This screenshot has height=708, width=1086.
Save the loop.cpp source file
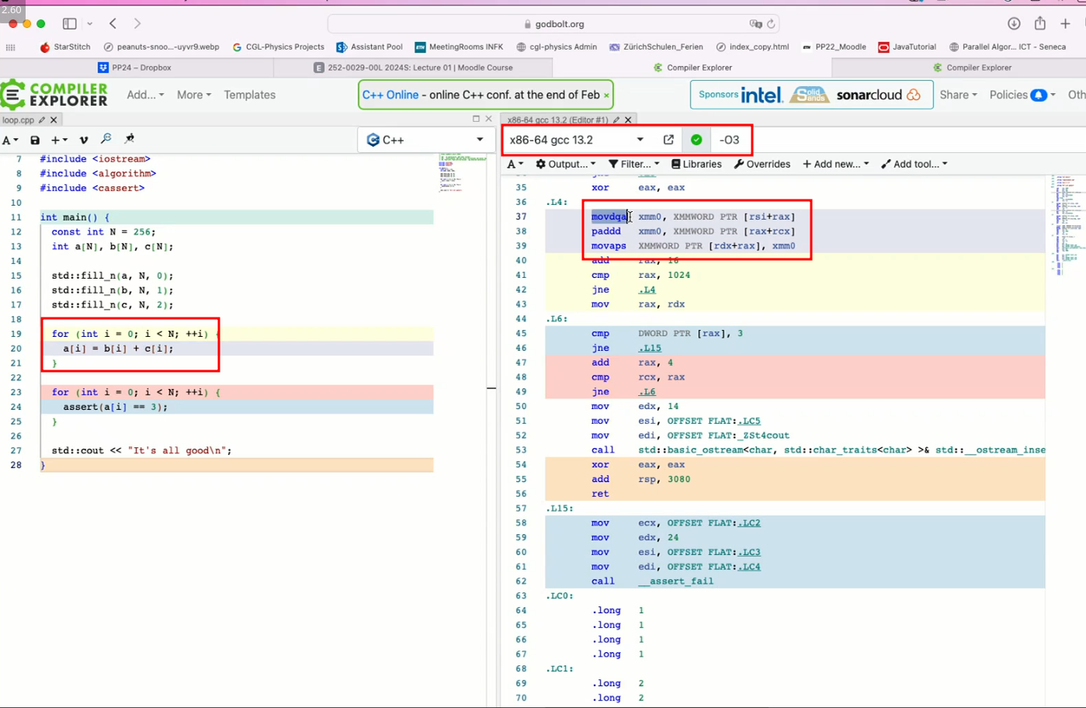click(x=35, y=141)
